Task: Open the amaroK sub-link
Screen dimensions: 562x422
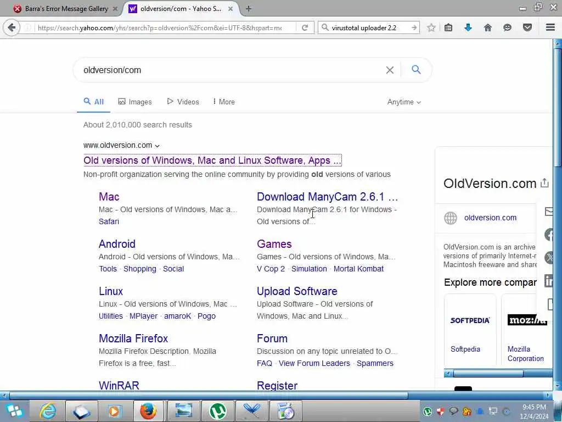Action: (x=177, y=316)
